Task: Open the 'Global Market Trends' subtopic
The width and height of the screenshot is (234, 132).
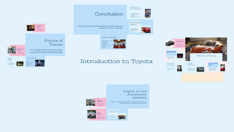Action: click(x=10, y=59)
